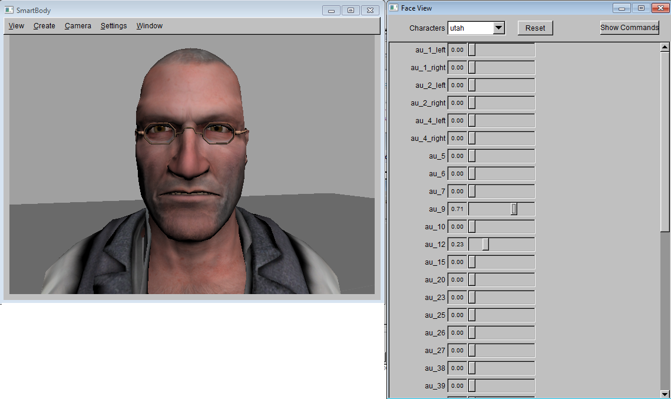Click the au_20 slider handle

[472, 279]
